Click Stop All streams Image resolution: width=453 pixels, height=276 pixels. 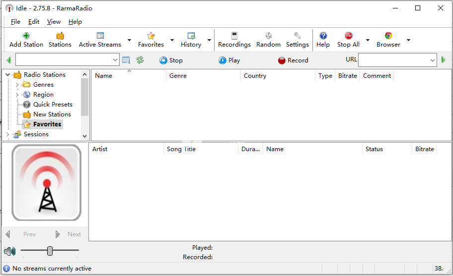point(348,40)
